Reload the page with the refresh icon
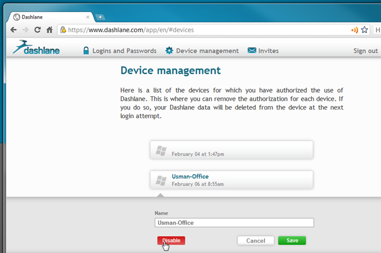Screen dimensions: 381x253 click(x=38, y=30)
